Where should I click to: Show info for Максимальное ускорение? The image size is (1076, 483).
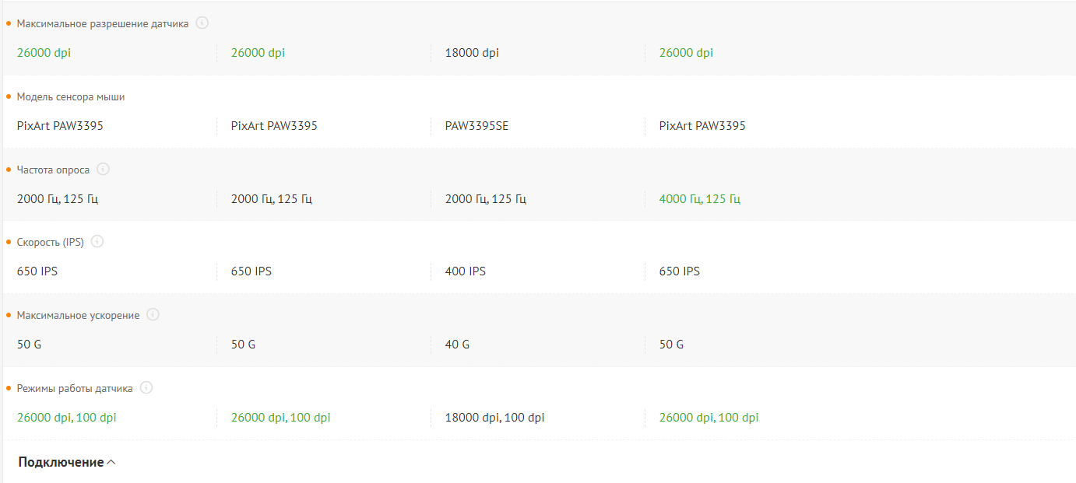[x=153, y=314]
